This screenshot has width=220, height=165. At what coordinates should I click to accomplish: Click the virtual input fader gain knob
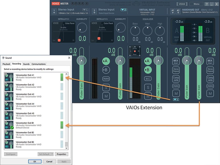159,61
